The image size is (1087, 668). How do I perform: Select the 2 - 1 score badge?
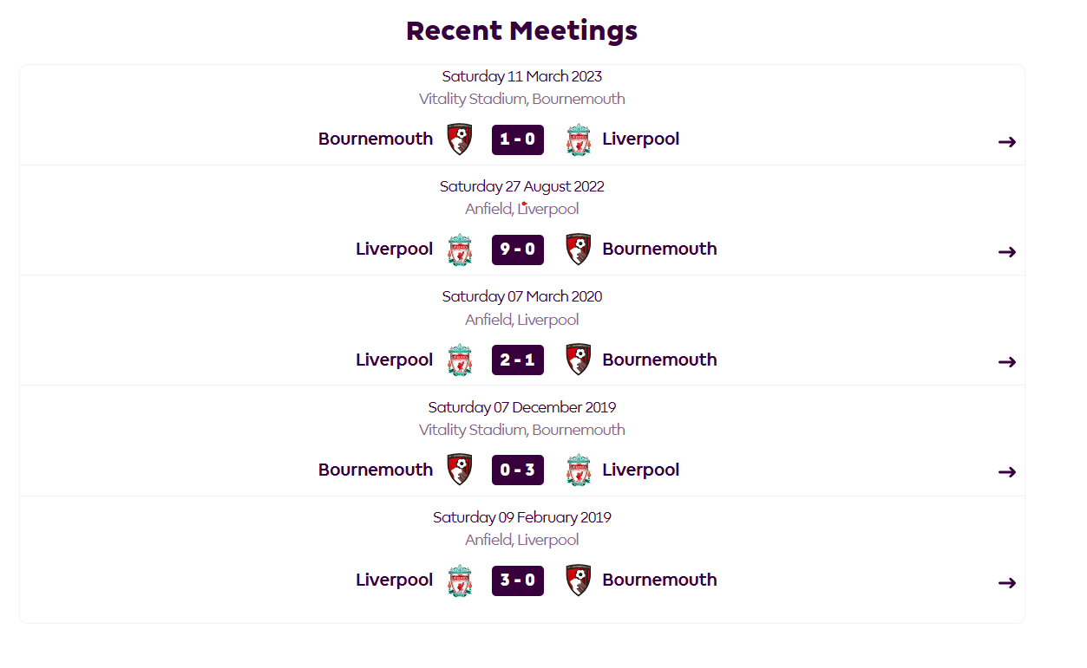(x=518, y=360)
